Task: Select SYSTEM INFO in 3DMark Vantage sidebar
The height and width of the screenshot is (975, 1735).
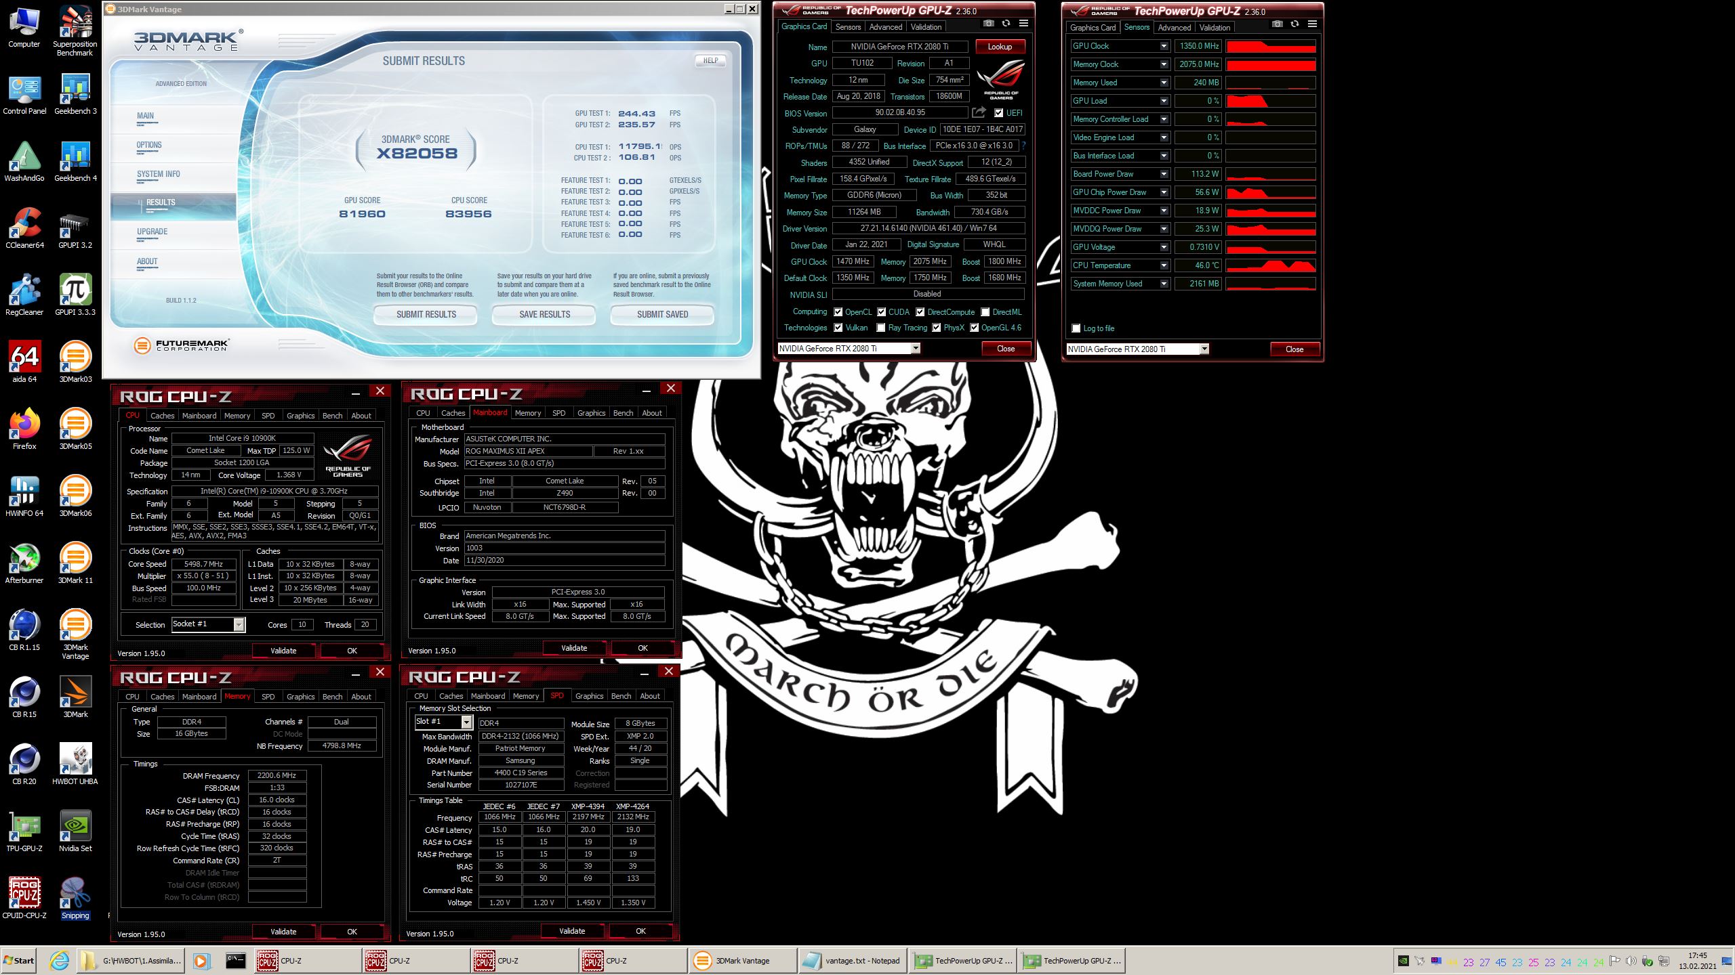Action: (x=159, y=174)
